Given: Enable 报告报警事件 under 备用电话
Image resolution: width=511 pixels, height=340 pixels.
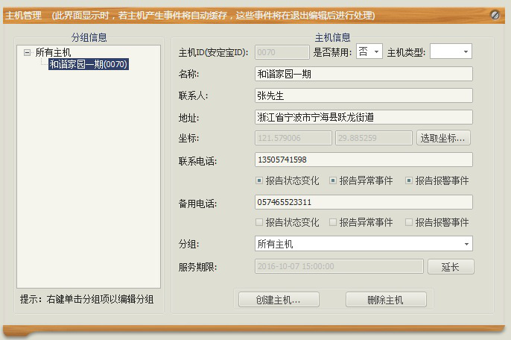Looking at the screenshot, I should coord(437,222).
